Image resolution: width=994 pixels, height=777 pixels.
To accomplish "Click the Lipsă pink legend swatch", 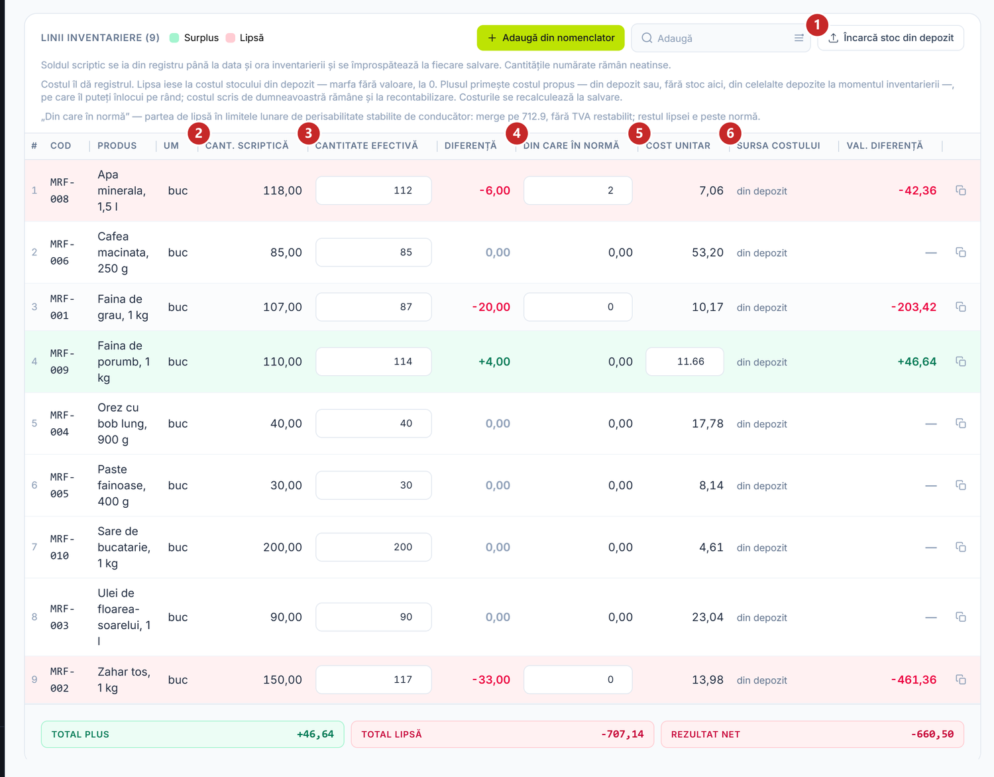I will tap(231, 38).
